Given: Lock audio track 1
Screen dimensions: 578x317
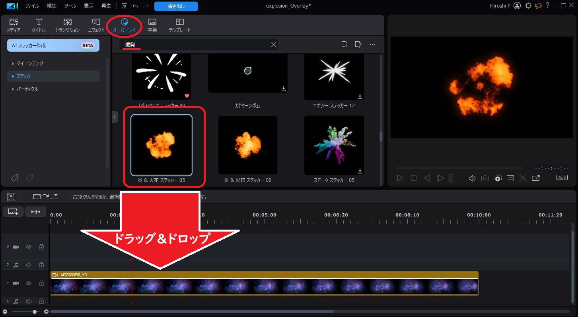Looking at the screenshot, I should tap(41, 302).
